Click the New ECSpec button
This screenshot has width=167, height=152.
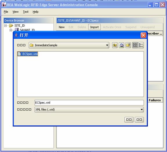[61, 27]
